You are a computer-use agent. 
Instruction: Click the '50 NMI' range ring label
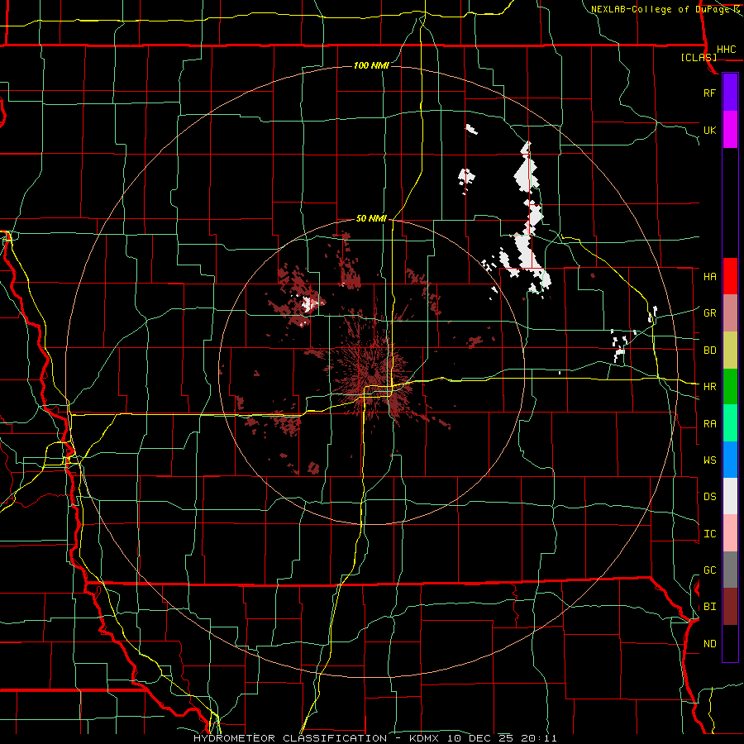coord(371,218)
